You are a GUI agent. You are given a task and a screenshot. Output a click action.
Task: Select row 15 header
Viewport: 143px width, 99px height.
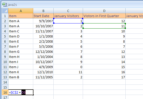coord(5,88)
